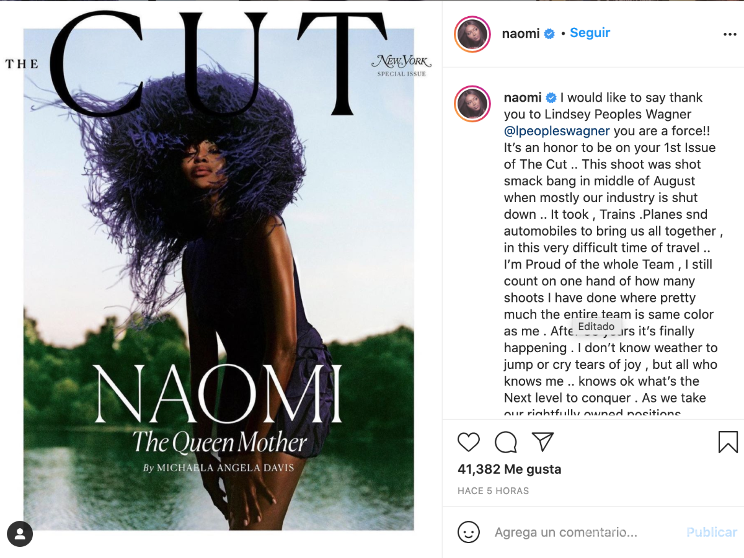Like the post with the heart icon

pyautogui.click(x=469, y=442)
